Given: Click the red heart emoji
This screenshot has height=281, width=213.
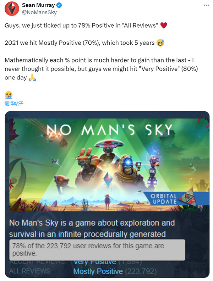Looking at the screenshot, I should (x=164, y=26).
